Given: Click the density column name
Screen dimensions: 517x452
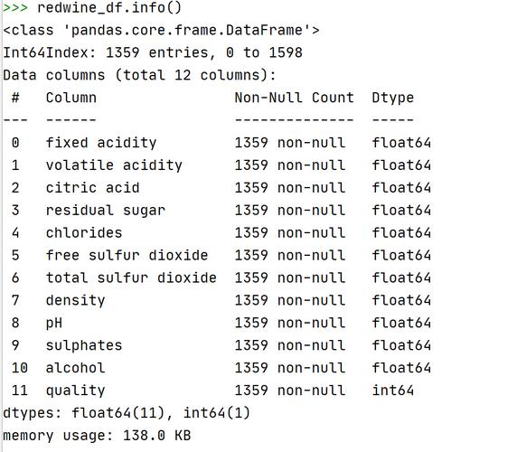Looking at the screenshot, I should point(76,301).
